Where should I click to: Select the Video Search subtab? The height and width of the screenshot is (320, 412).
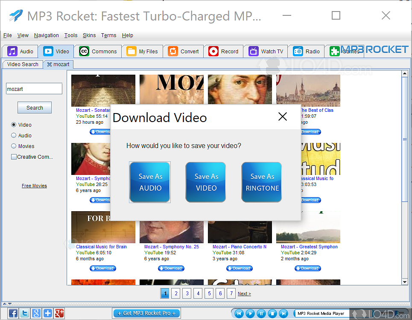point(23,64)
